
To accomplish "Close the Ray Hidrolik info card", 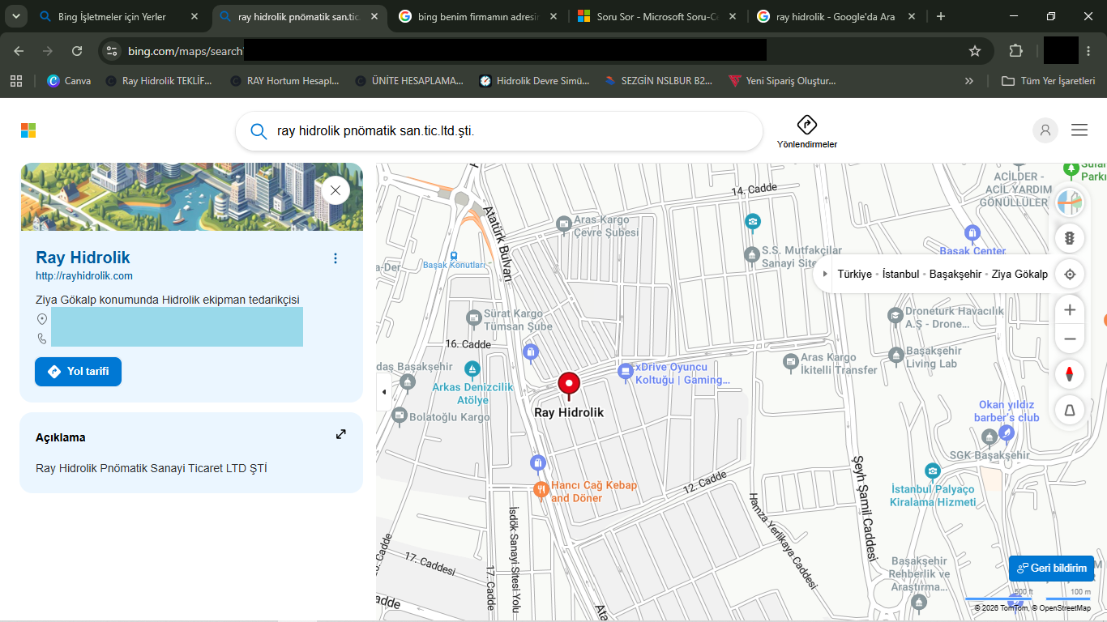I will tap(336, 191).
